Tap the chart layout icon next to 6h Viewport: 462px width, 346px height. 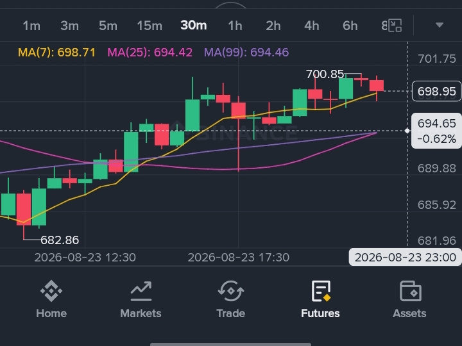point(395,26)
